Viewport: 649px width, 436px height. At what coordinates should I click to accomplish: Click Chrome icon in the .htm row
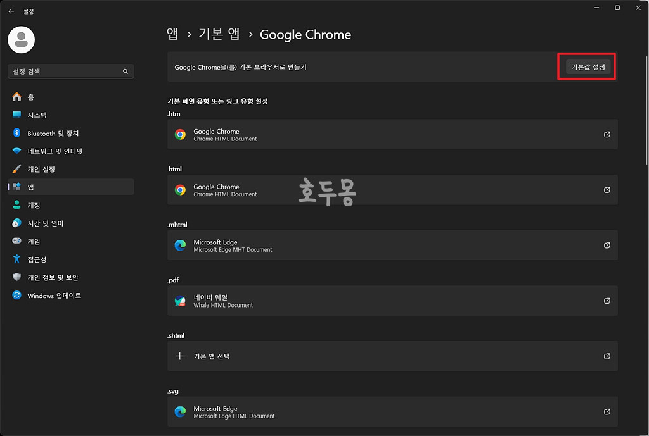(x=180, y=134)
